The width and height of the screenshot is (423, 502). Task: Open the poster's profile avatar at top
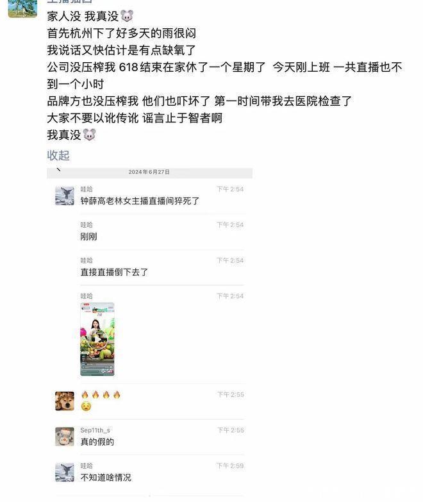(22, 8)
